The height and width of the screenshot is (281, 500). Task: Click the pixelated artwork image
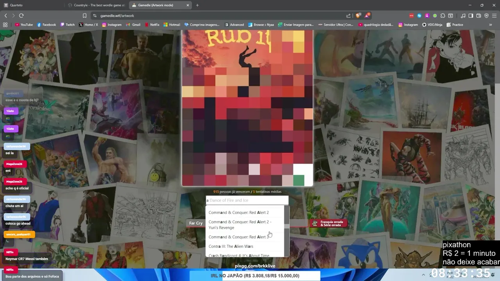click(x=247, y=108)
